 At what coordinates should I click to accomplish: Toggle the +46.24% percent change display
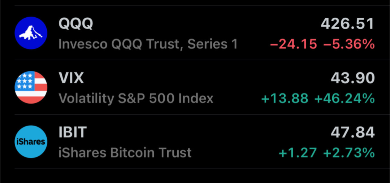coord(344,99)
